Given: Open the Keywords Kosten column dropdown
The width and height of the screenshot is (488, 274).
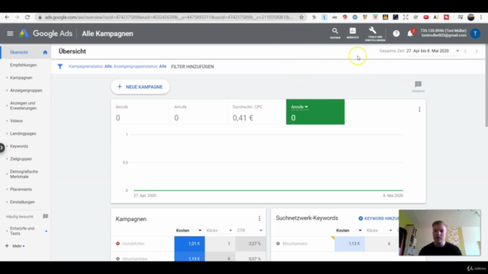Looking at the screenshot, I should pos(360,231).
